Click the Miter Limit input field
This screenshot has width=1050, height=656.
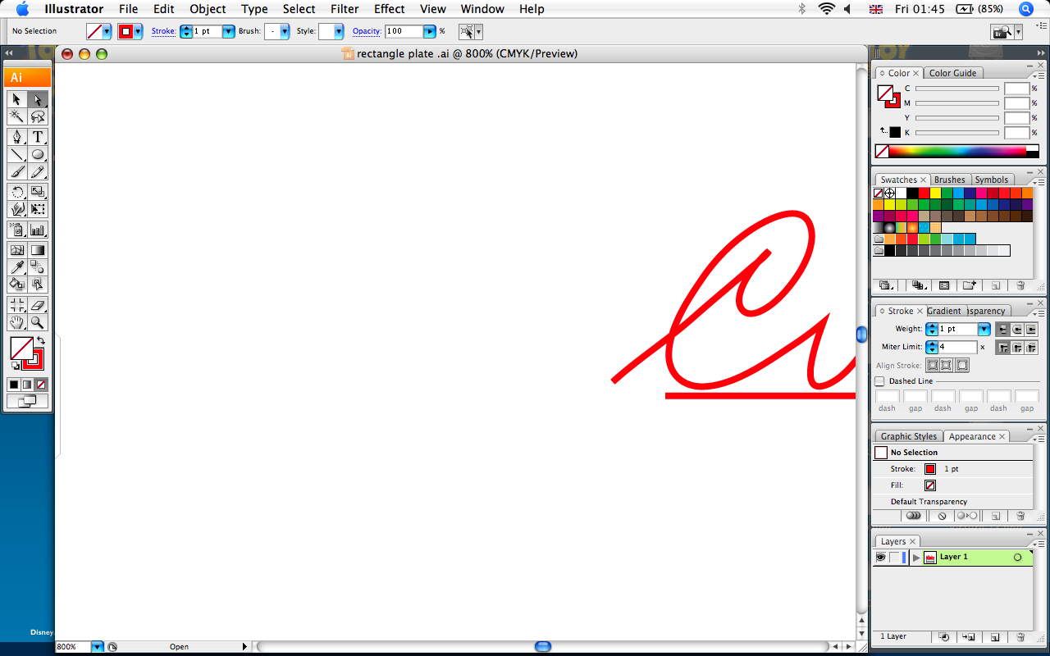(x=957, y=347)
